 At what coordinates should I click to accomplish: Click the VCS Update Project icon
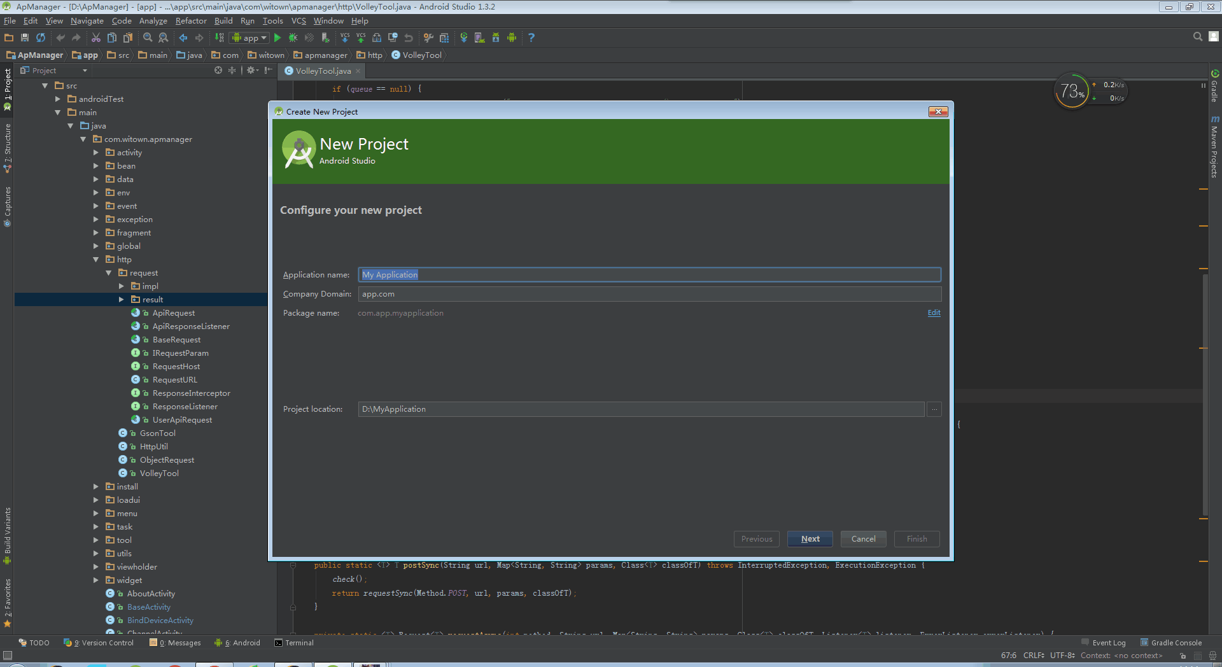[x=345, y=38]
